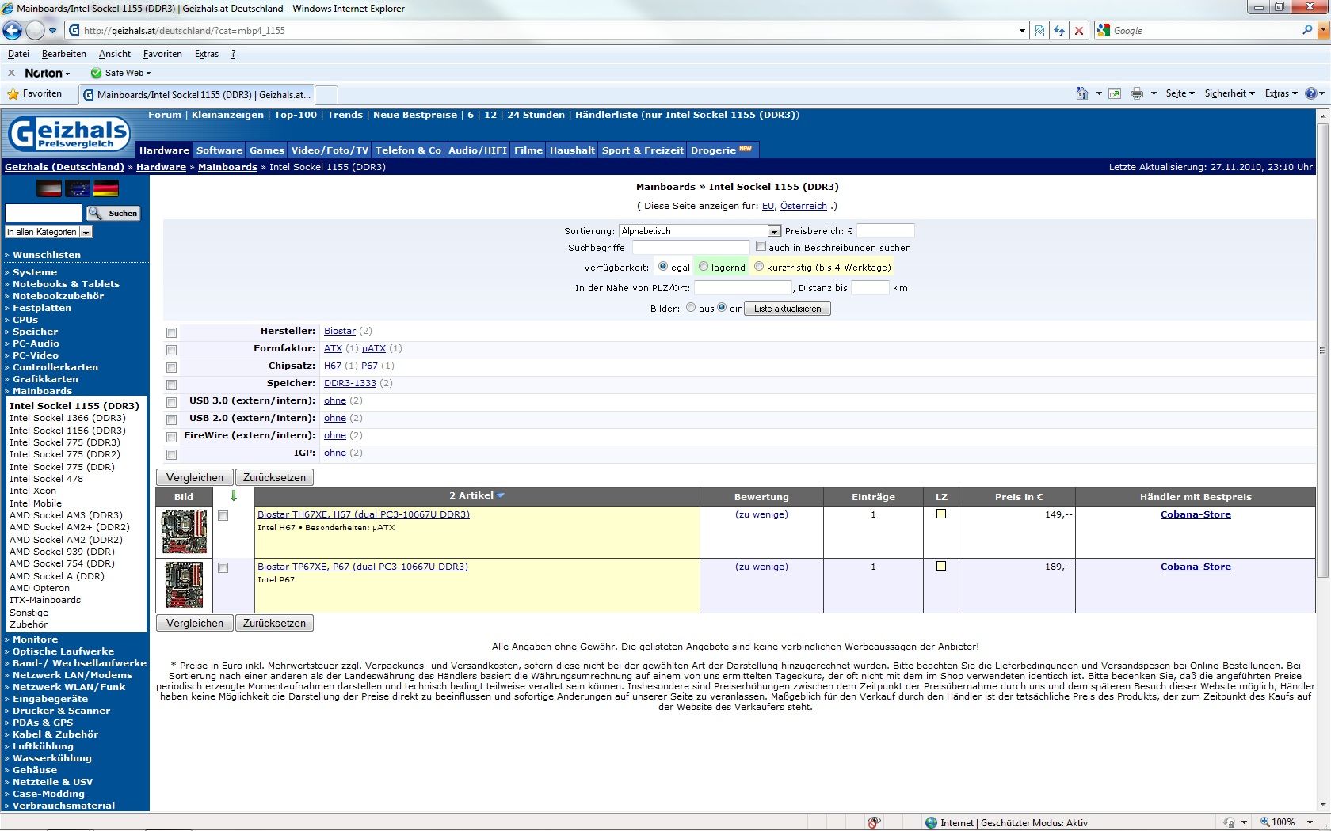The image size is (1331, 831).
Task: Tick the Chipsatz filter checkbox
Action: point(171,367)
